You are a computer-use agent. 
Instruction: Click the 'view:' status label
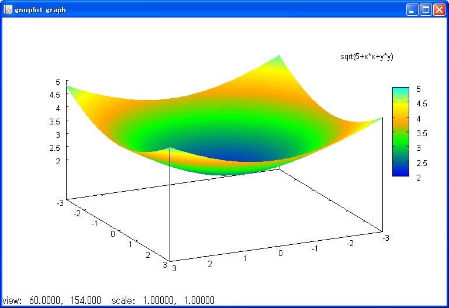click(12, 300)
